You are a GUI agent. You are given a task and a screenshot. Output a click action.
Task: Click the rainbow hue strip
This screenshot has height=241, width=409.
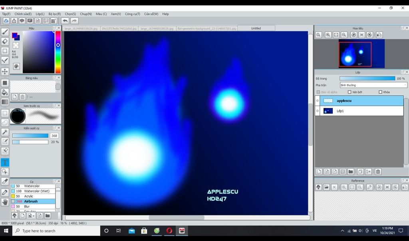[x=58, y=52]
